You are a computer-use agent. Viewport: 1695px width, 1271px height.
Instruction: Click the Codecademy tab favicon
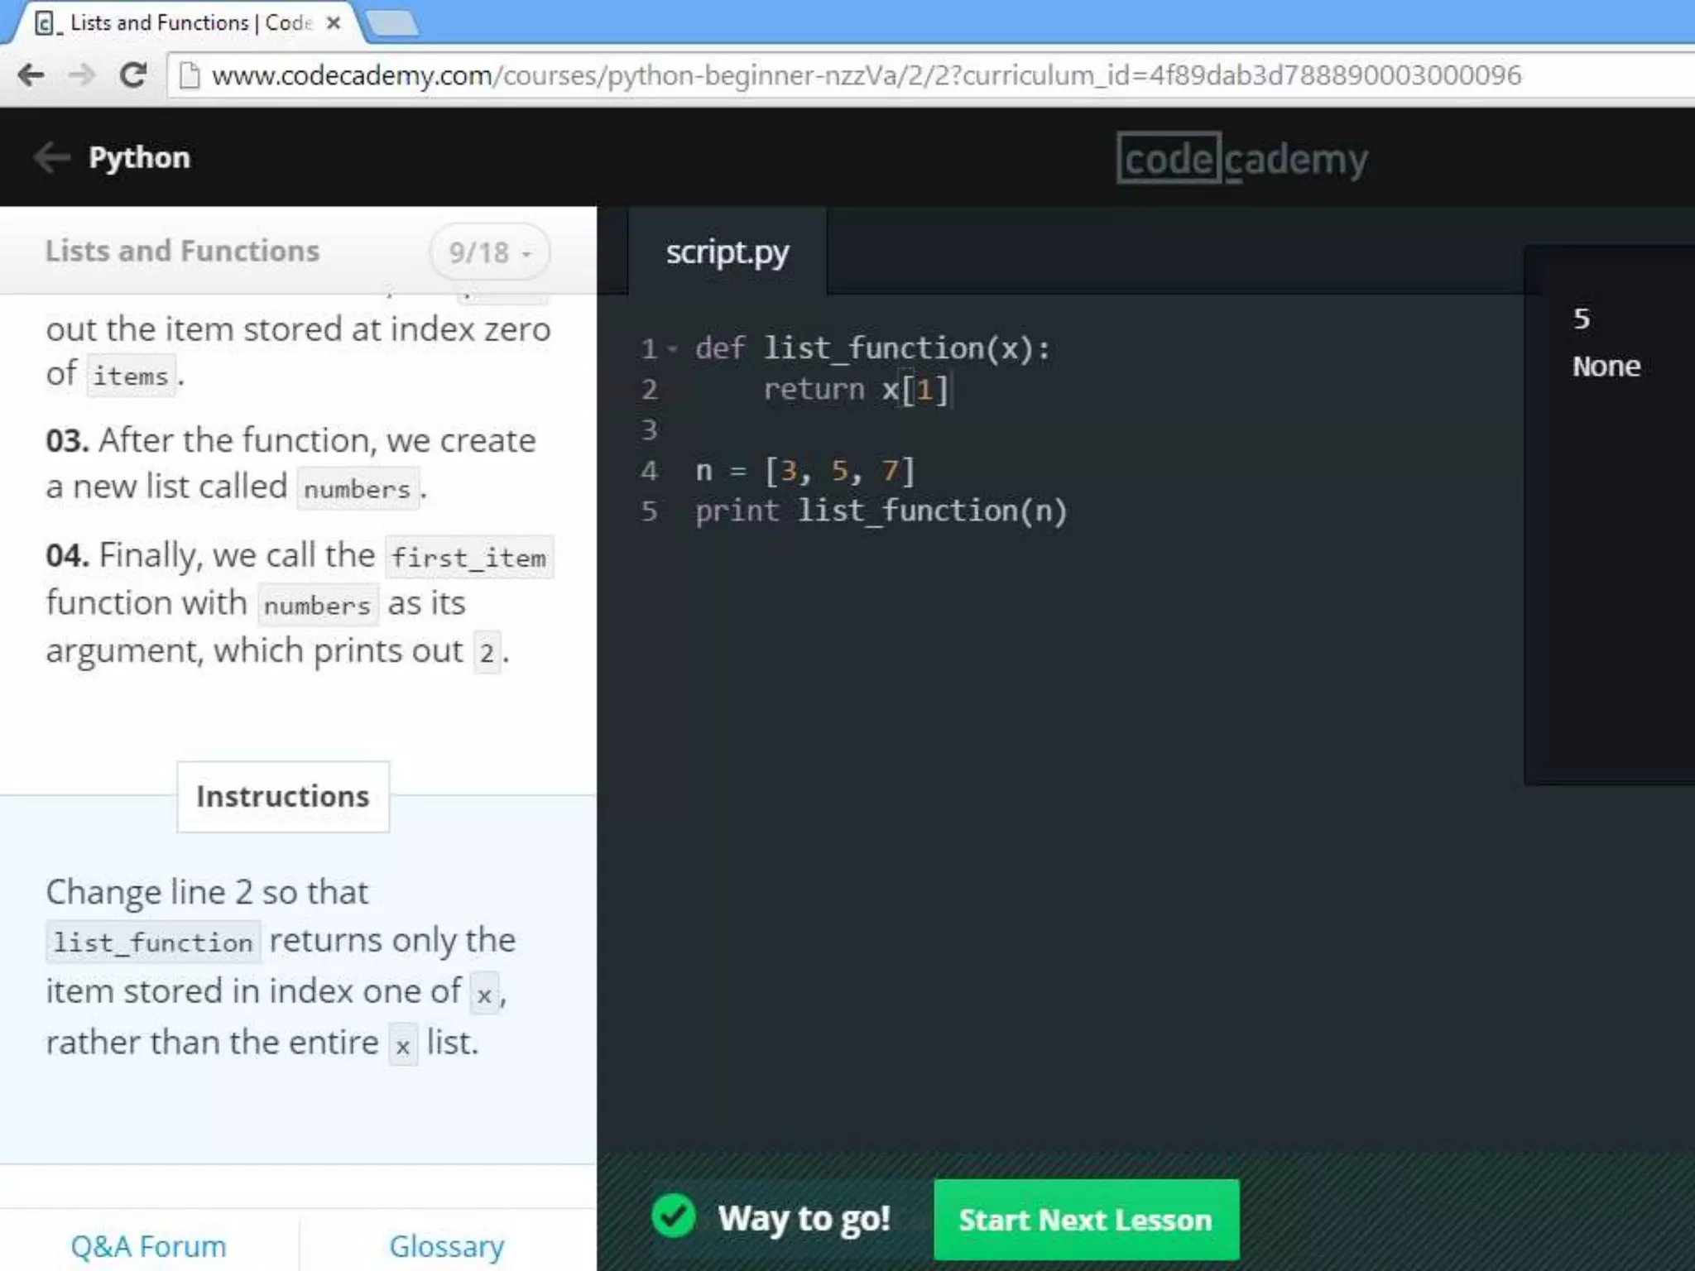tap(47, 23)
